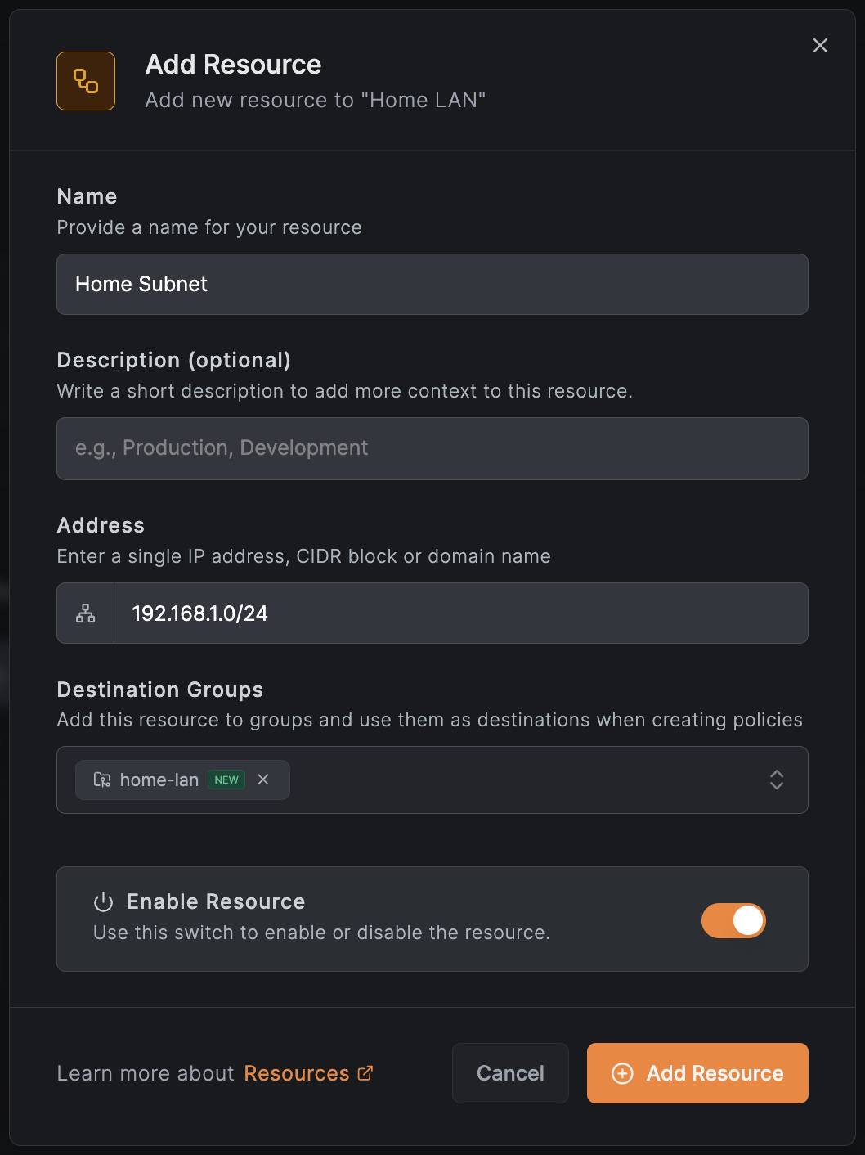Click the orange resource icon in the dialog header
Screen dimensions: 865x1155
[x=85, y=80]
